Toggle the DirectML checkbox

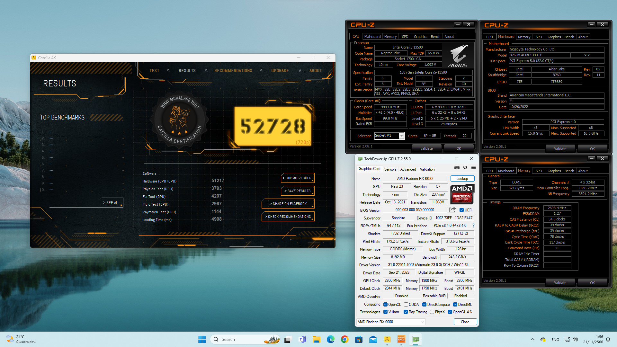(x=455, y=305)
